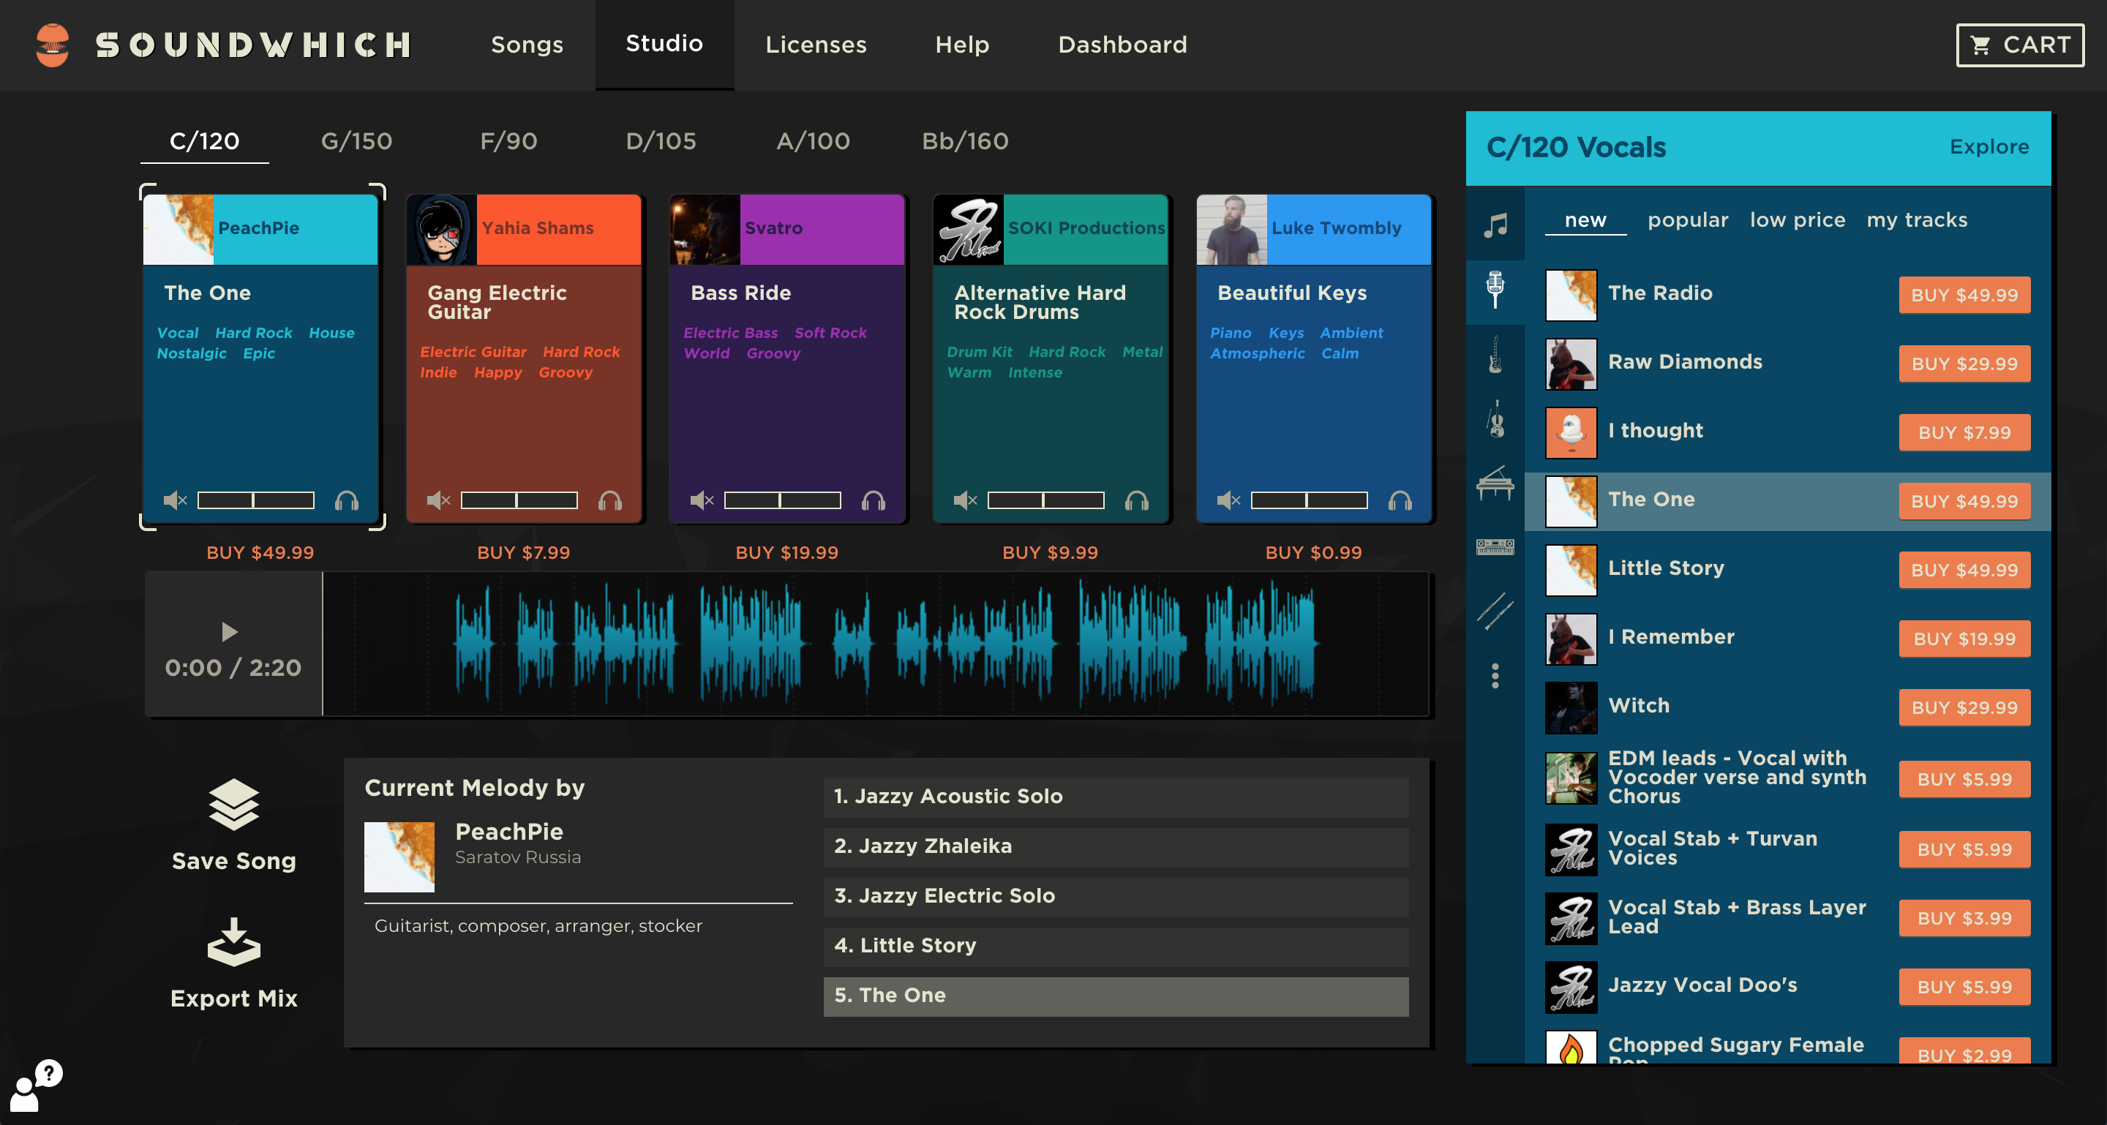Play the song with the play button
The image size is (2107, 1125).
(x=230, y=631)
